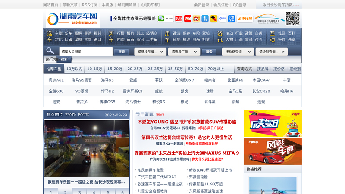Open headline 不燃怎YOUNG 传祺影酷 article
Screen dimensions: 345x194
tap(187, 122)
